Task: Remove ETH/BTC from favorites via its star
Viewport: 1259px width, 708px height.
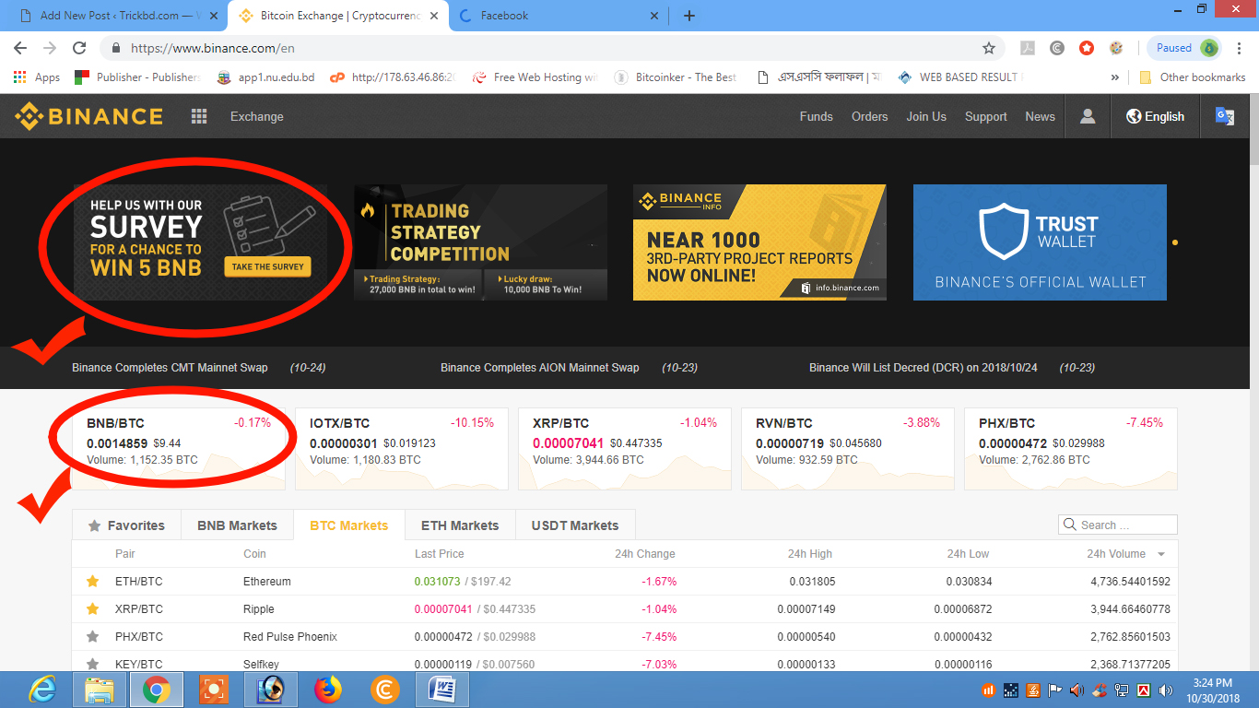Action: (x=92, y=582)
